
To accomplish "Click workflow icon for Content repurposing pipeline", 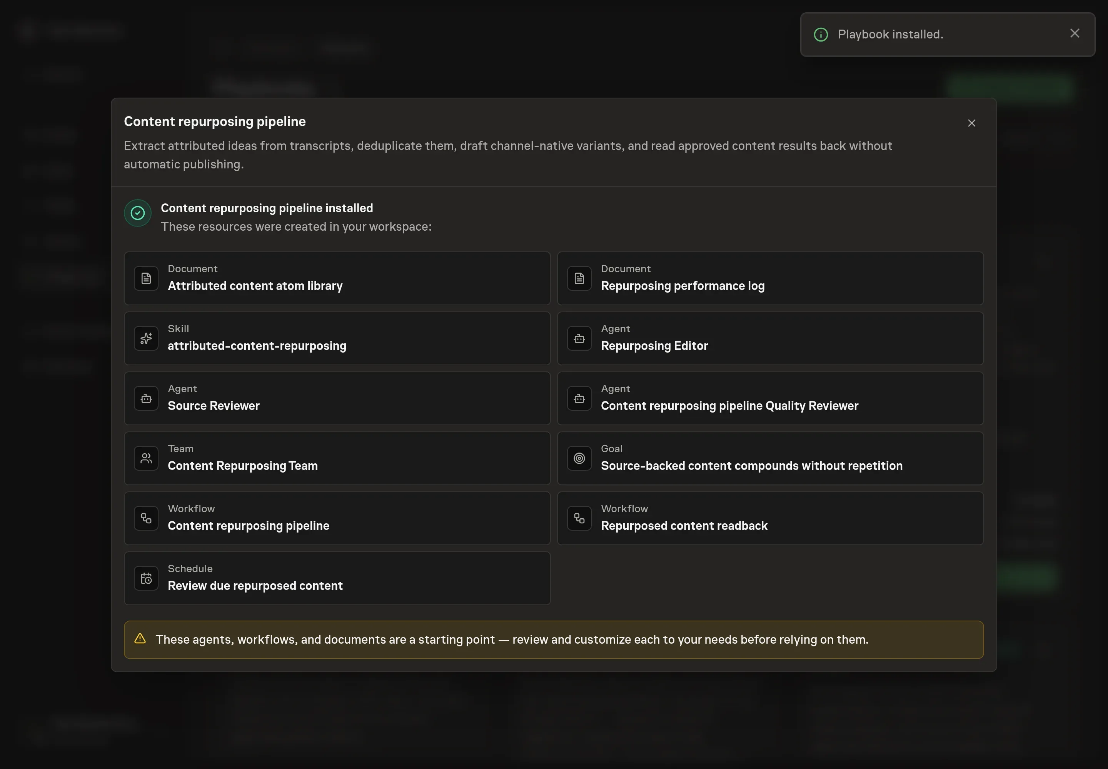I will pos(146,518).
